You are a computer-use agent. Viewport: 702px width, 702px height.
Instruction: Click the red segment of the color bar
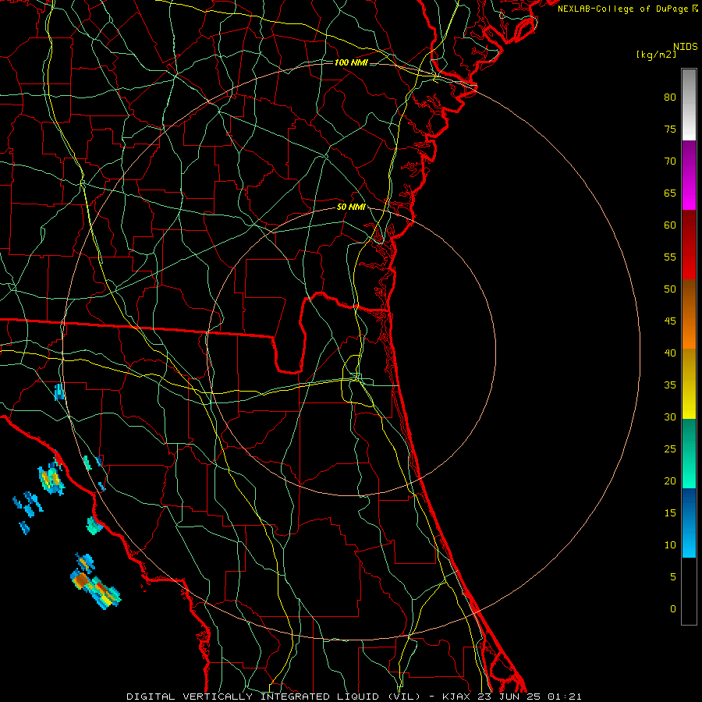pos(689,245)
